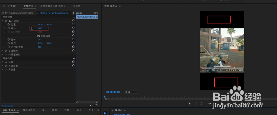The height and width of the screenshot is (115, 277).
Task: Reset the 不透明度 (Opacity) effect
Action: pyautogui.click(x=73, y=51)
